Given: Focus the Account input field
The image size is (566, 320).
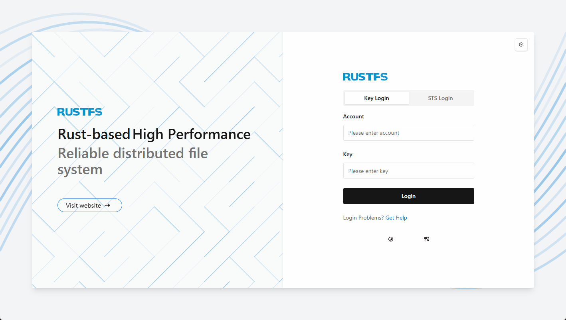Looking at the screenshot, I should (x=408, y=133).
